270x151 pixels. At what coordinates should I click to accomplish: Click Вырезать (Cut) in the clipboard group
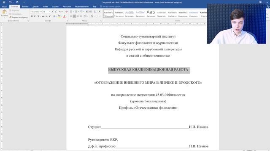14,10
